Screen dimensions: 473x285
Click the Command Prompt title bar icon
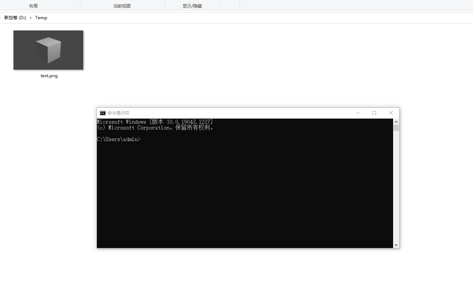(x=102, y=113)
